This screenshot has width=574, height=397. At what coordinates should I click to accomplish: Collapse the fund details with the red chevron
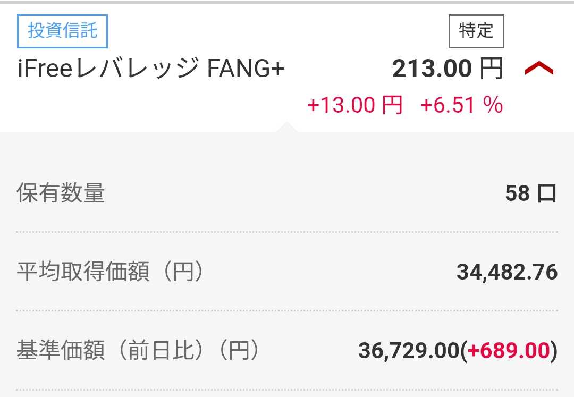click(x=539, y=69)
